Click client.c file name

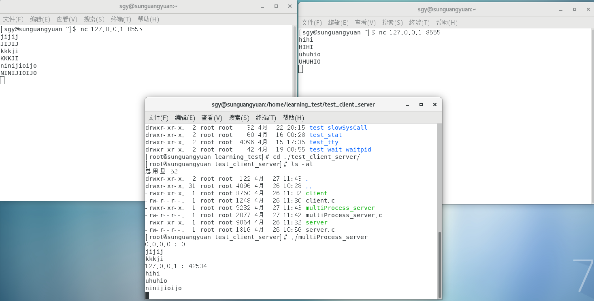(320, 201)
